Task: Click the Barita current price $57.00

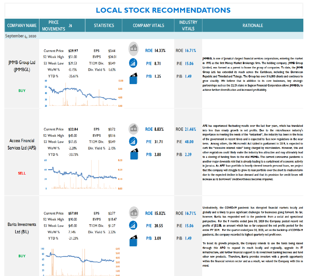Action: (x=73, y=213)
